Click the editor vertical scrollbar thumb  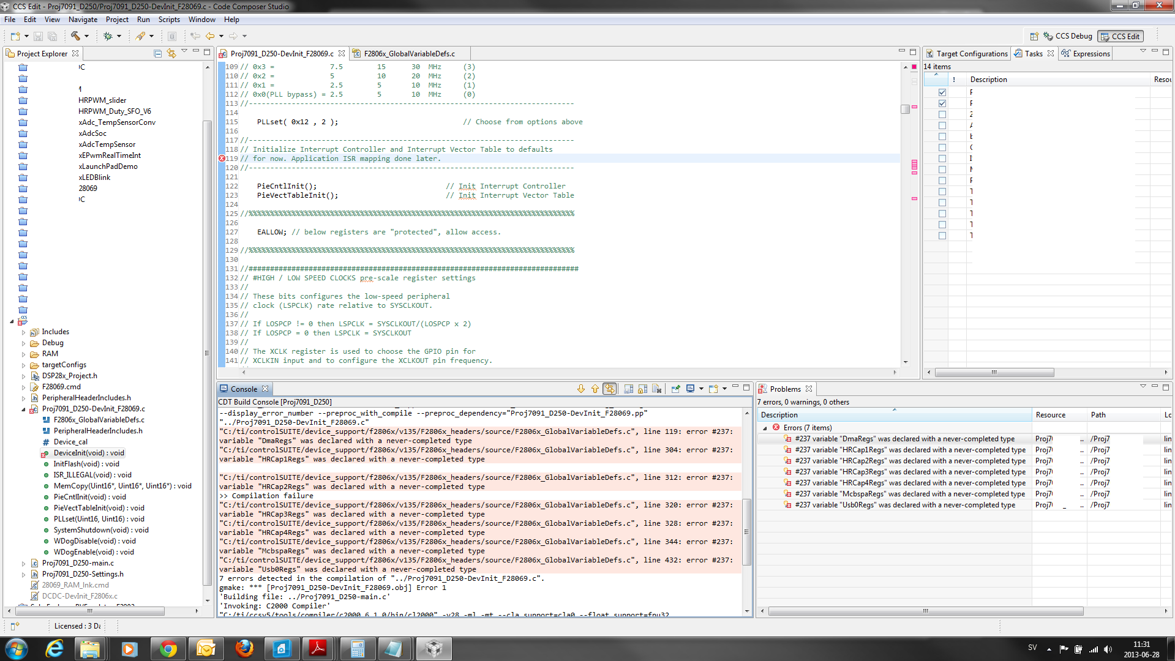click(x=906, y=109)
